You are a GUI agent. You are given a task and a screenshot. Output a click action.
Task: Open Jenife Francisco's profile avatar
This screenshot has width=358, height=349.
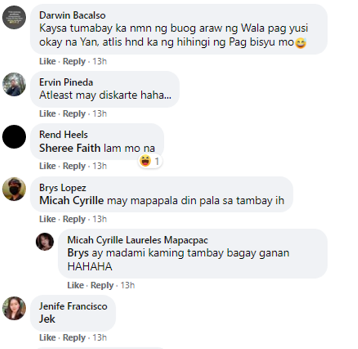tap(14, 308)
